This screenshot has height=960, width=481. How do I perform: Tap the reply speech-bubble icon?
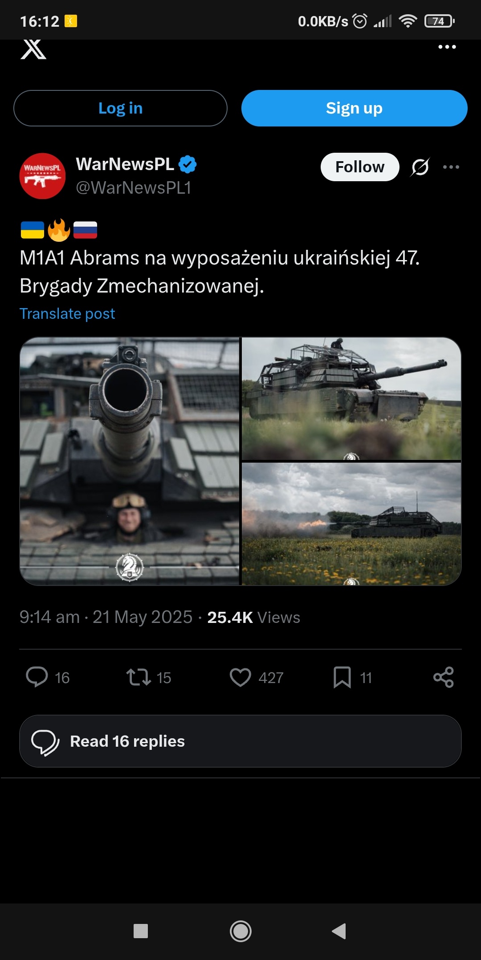37,677
